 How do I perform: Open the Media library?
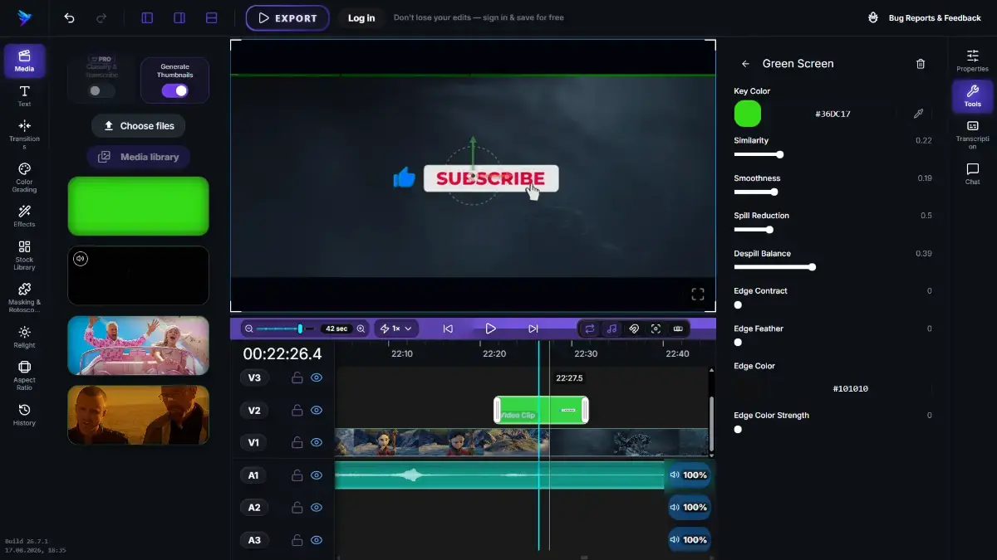point(138,157)
